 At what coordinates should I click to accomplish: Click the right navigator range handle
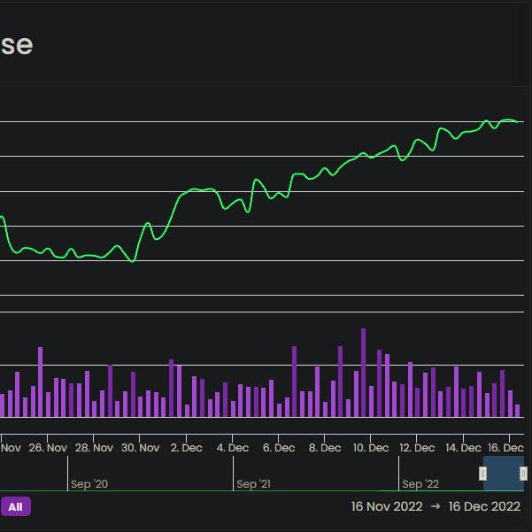(524, 474)
